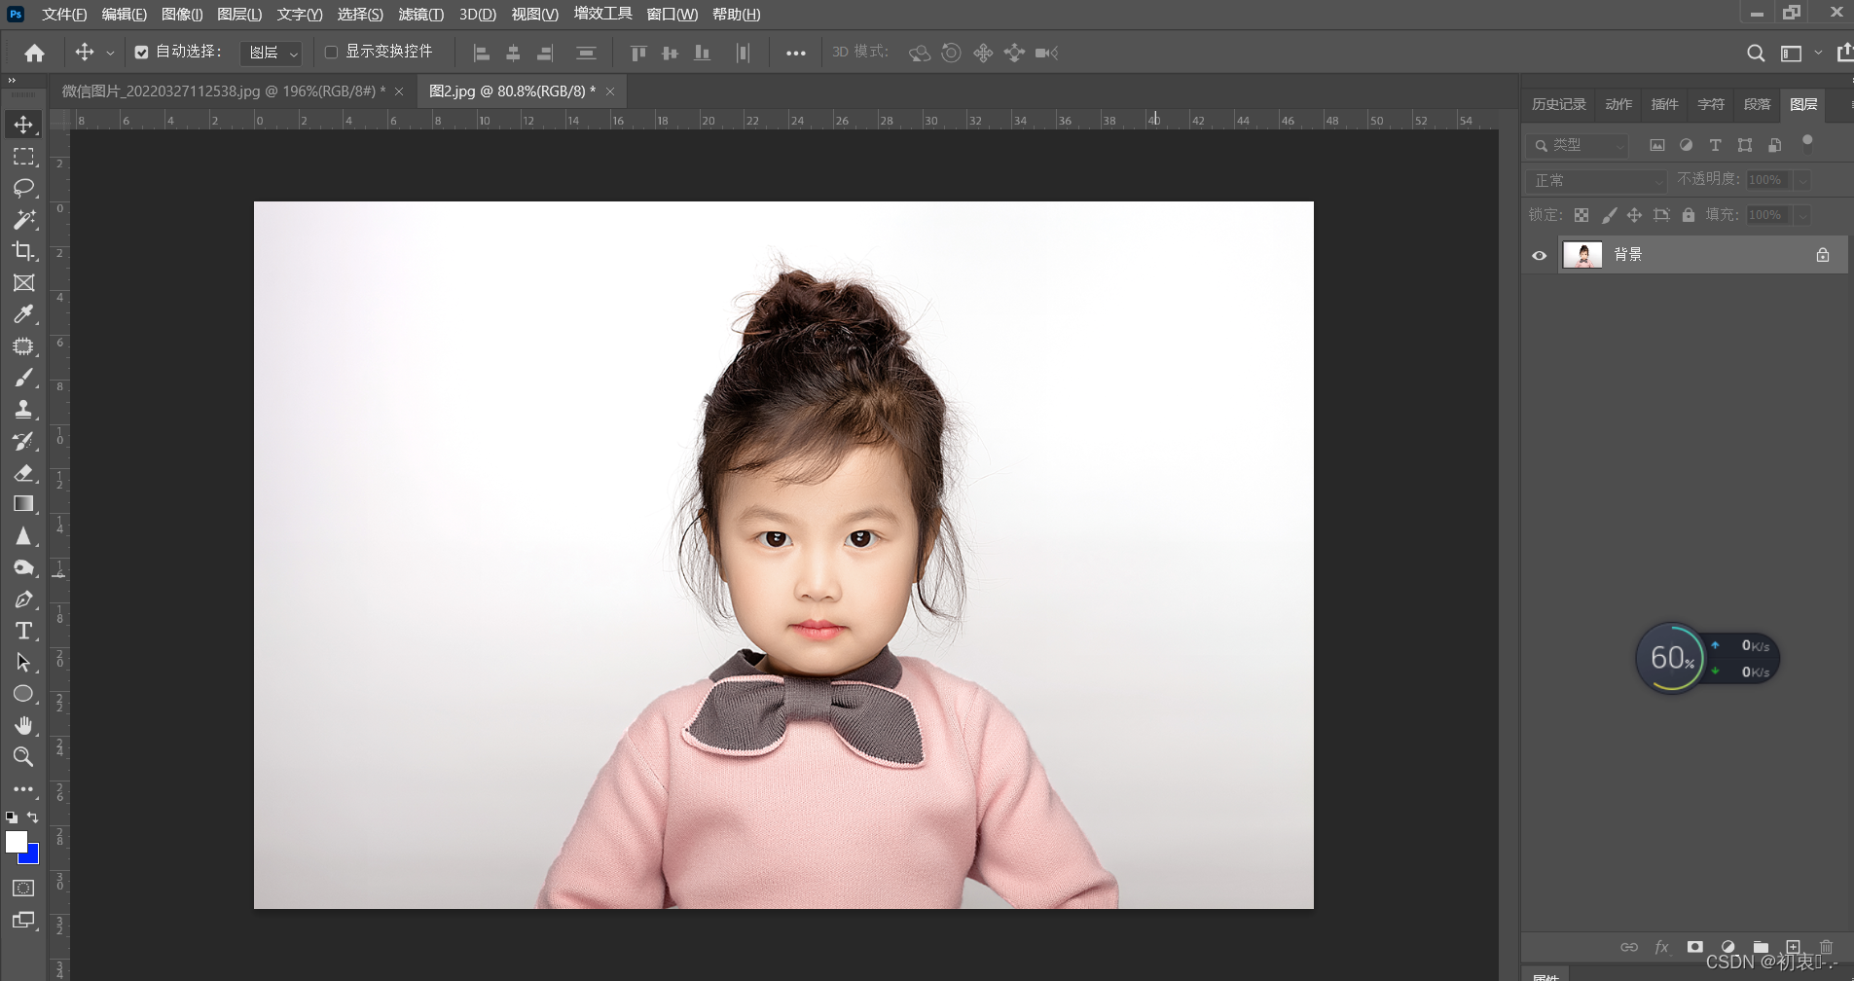Open the 类型 layer filter dropdown
Viewport: 1854px width, 981px height.
point(1578,146)
